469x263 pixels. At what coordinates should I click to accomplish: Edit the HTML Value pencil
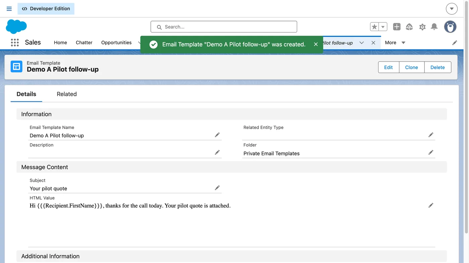pos(431,205)
